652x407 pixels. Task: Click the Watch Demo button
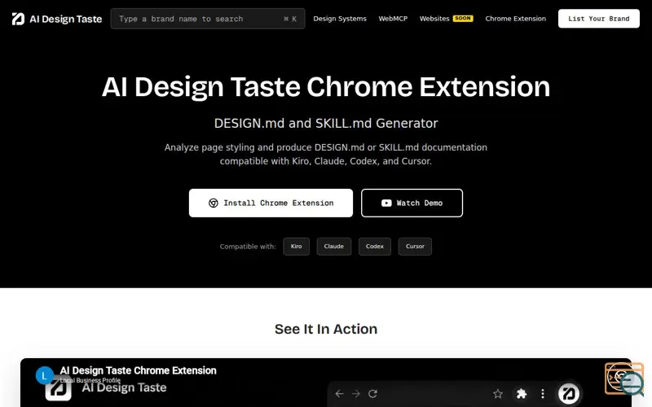tap(412, 203)
